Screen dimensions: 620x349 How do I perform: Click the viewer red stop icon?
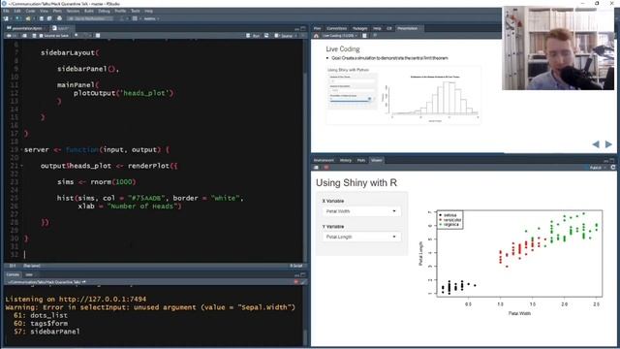(x=326, y=168)
